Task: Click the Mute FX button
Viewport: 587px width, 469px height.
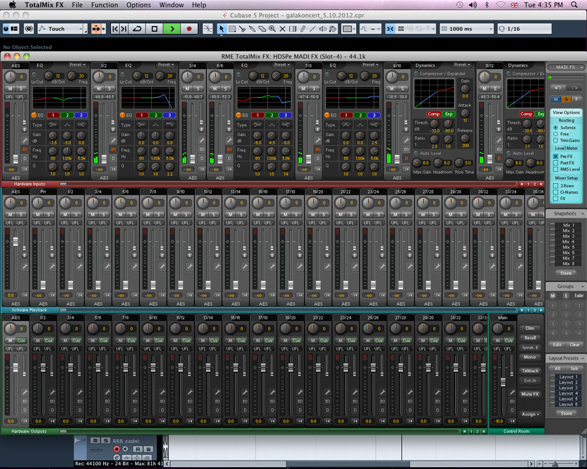Action: 530,394
